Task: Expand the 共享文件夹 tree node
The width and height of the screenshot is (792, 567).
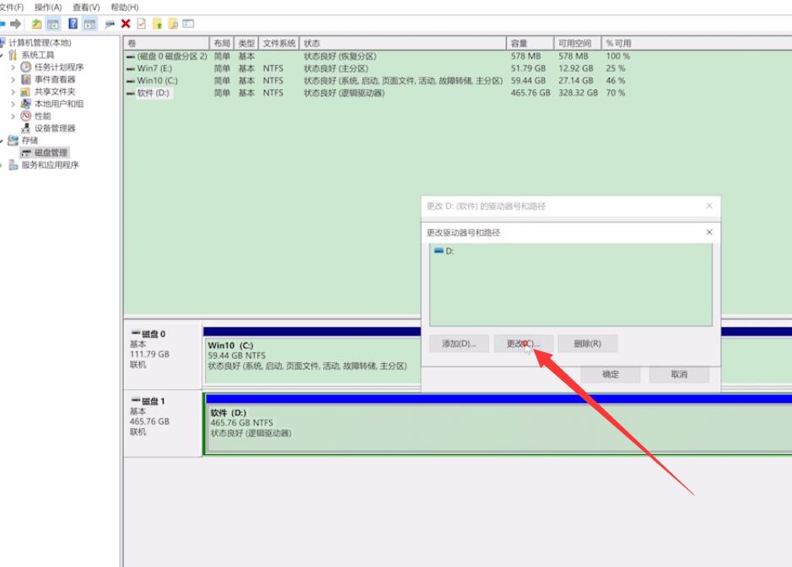Action: [x=13, y=91]
